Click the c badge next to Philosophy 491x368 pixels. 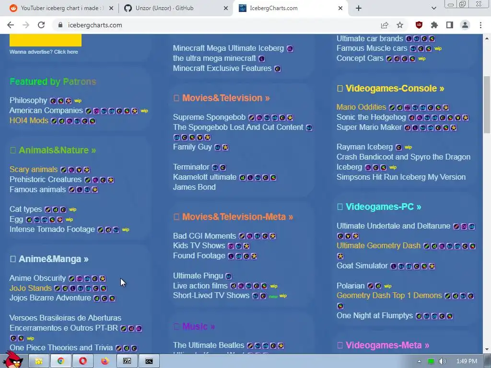[53, 101]
